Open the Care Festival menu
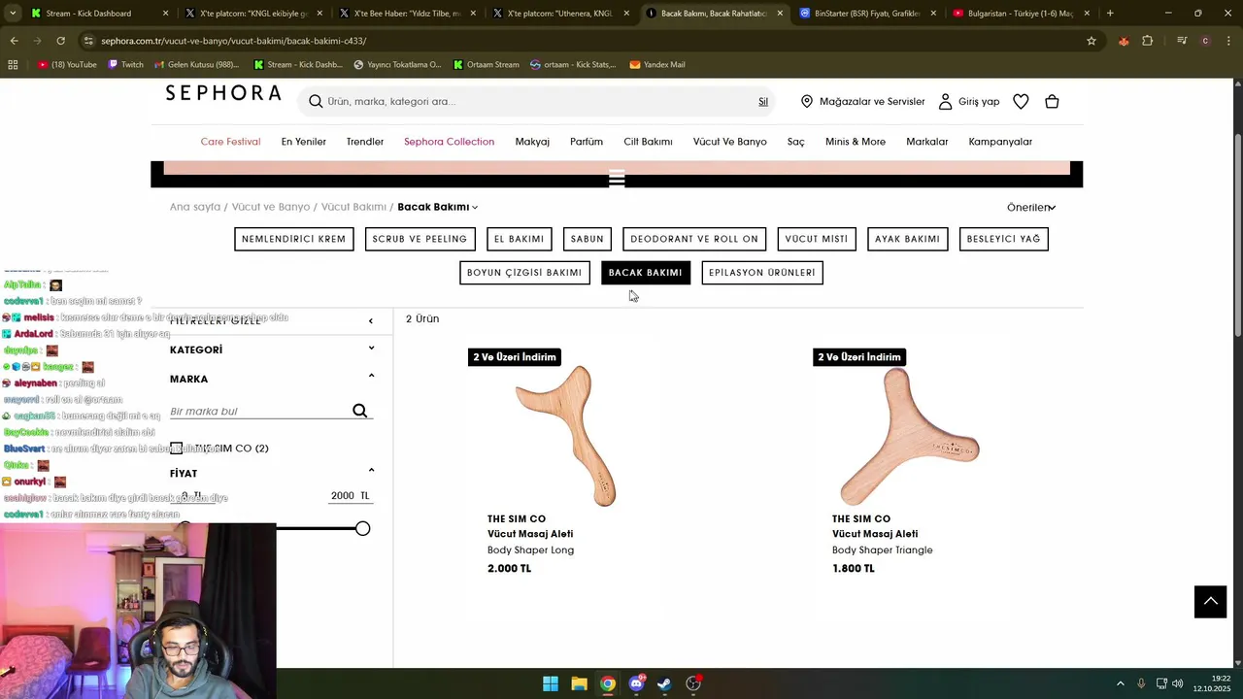The width and height of the screenshot is (1243, 699). pyautogui.click(x=230, y=142)
